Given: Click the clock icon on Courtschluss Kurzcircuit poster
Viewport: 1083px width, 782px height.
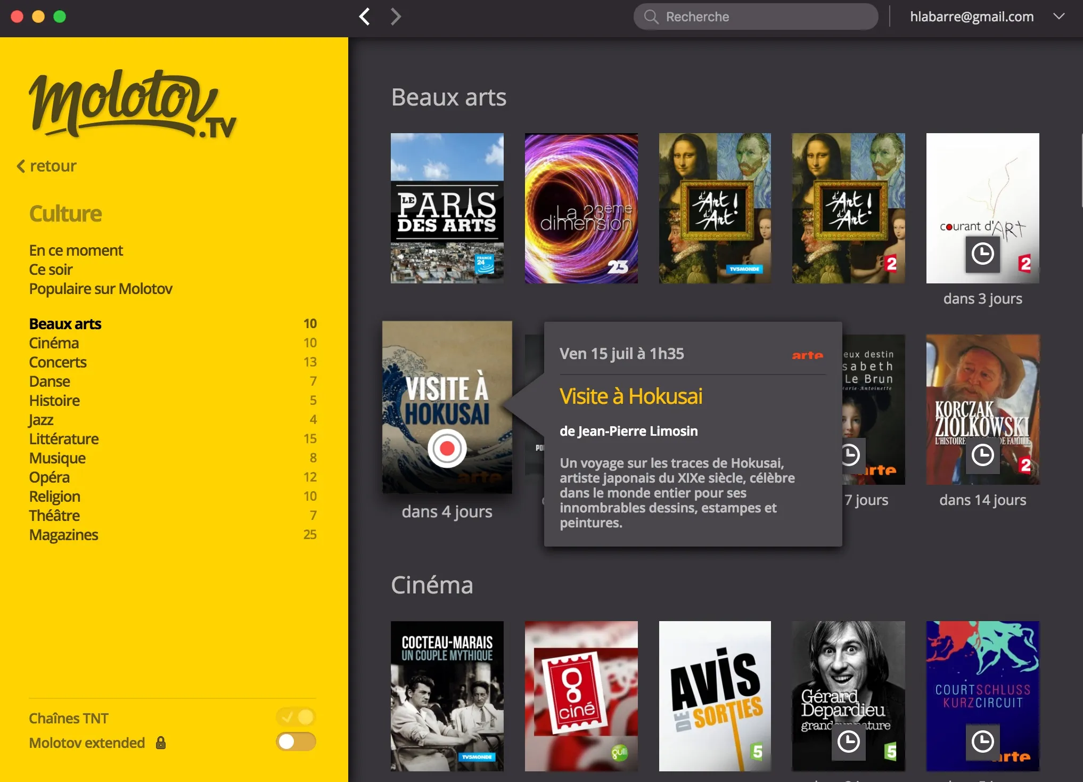Looking at the screenshot, I should pos(982,742).
